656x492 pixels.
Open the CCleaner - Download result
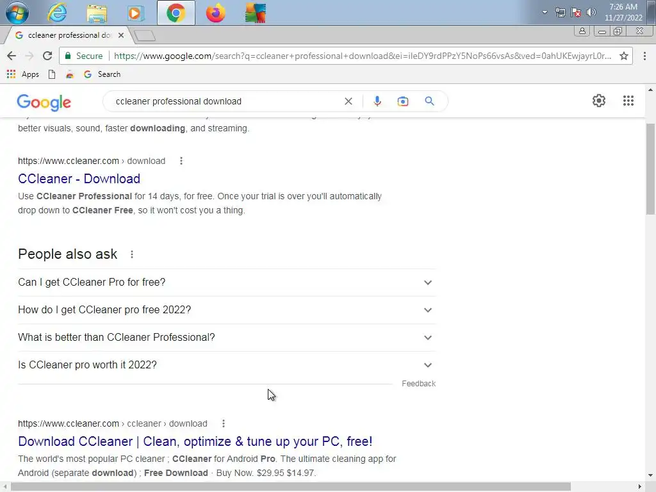(x=79, y=179)
